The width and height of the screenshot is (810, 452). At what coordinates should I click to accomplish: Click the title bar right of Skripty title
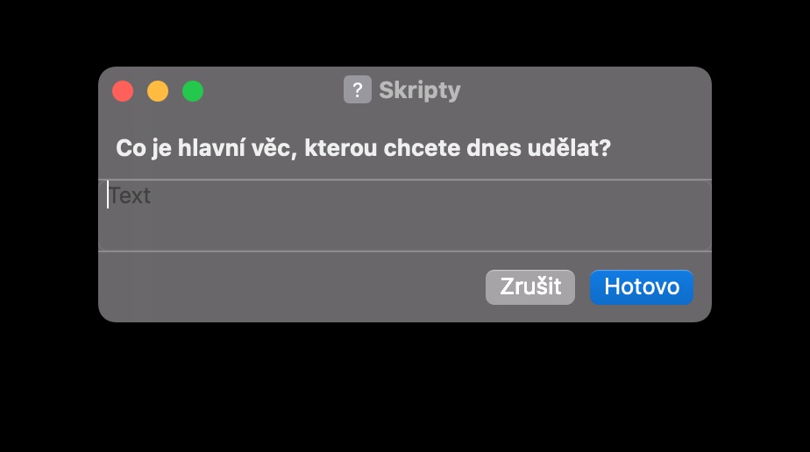(x=584, y=91)
